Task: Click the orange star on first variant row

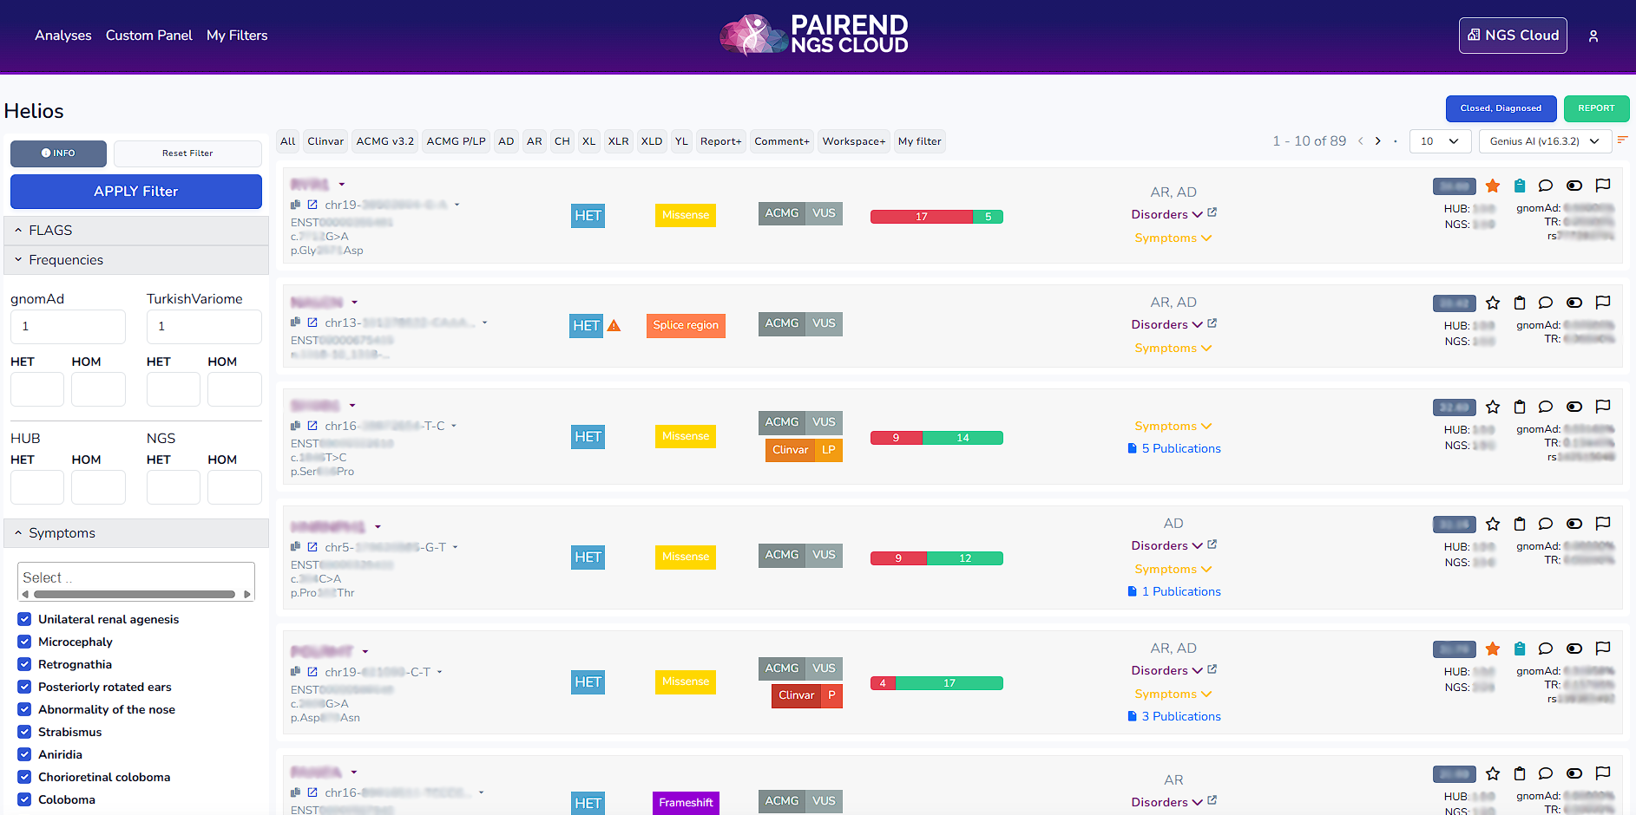Action: 1493,186
